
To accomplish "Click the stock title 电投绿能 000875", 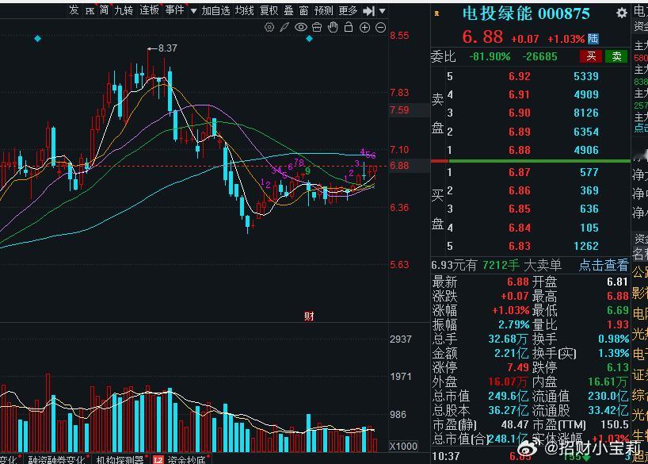I will point(526,13).
